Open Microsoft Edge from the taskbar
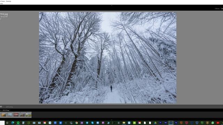The image size is (223, 125). pyautogui.click(x=13, y=123)
